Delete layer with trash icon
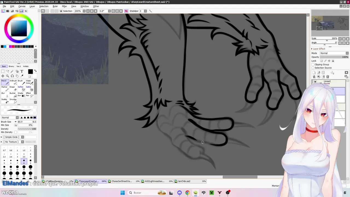 point(328,77)
